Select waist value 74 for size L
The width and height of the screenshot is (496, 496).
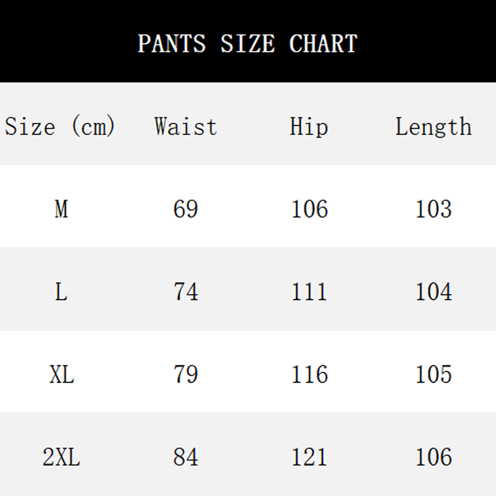(x=186, y=292)
